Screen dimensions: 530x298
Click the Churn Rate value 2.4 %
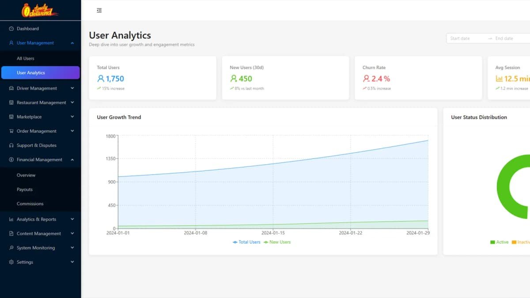[381, 79]
